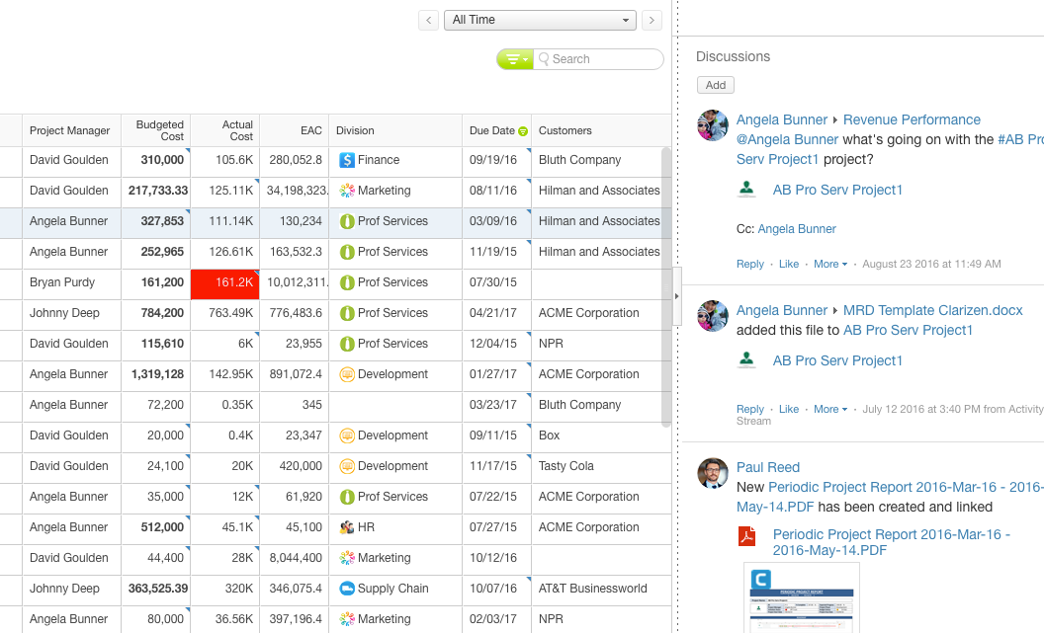Click the HR division icon
Viewport: 1044px width, 633px height.
pyautogui.click(x=347, y=527)
